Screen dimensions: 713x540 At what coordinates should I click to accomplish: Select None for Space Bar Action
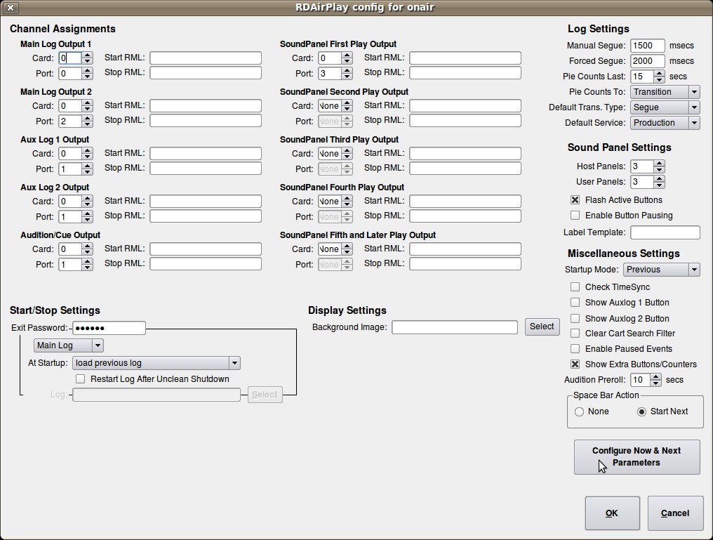pos(580,411)
